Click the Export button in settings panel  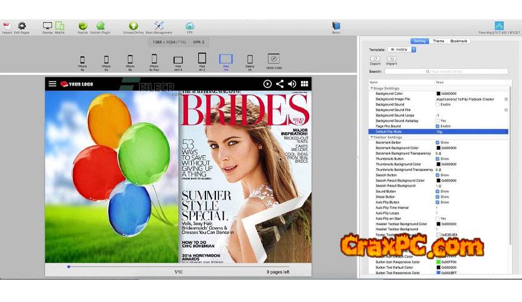pyautogui.click(x=375, y=60)
